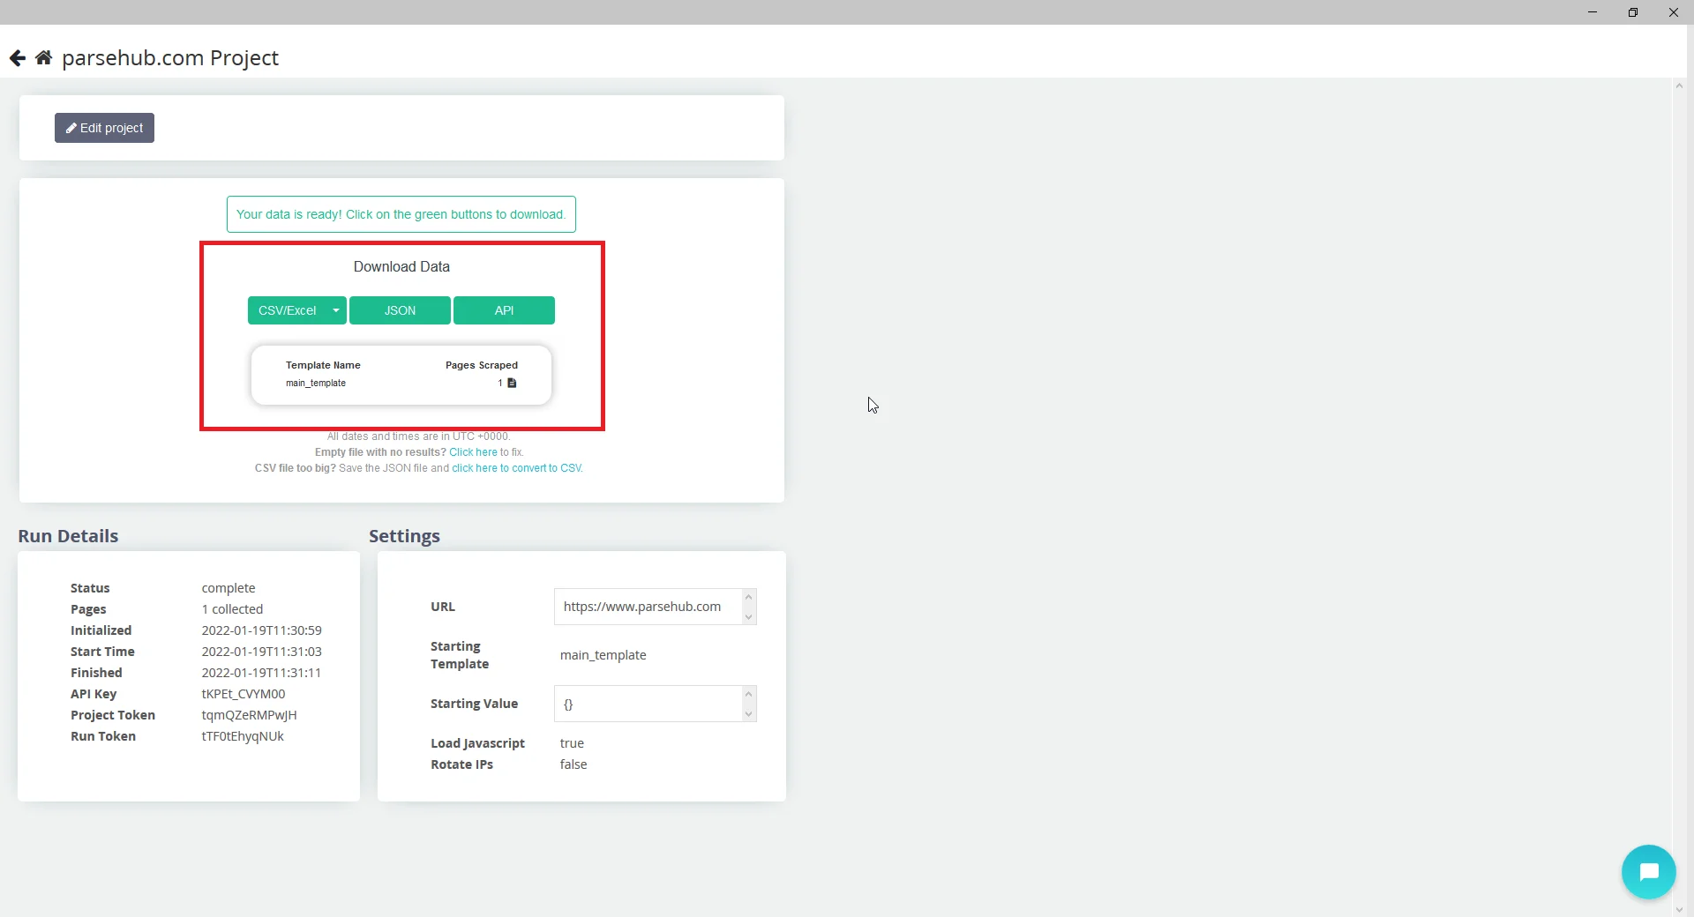Screen dimensions: 1694x917
Task: Click the '1 collected' pages value
Action: point(232,609)
